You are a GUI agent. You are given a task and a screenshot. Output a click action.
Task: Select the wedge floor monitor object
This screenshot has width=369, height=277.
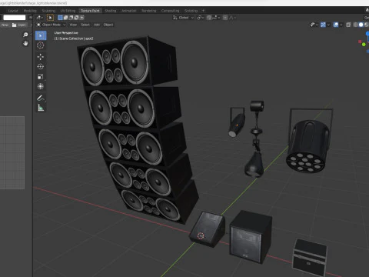(x=207, y=229)
